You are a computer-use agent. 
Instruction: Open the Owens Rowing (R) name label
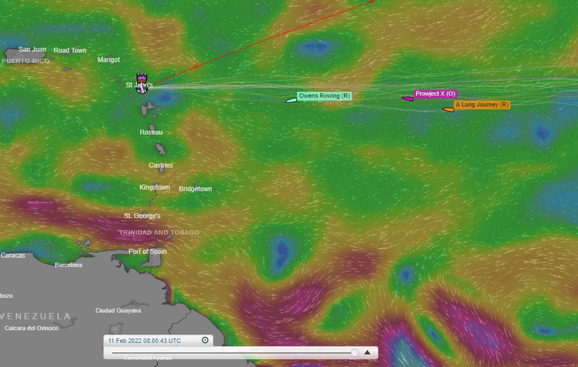pos(325,95)
